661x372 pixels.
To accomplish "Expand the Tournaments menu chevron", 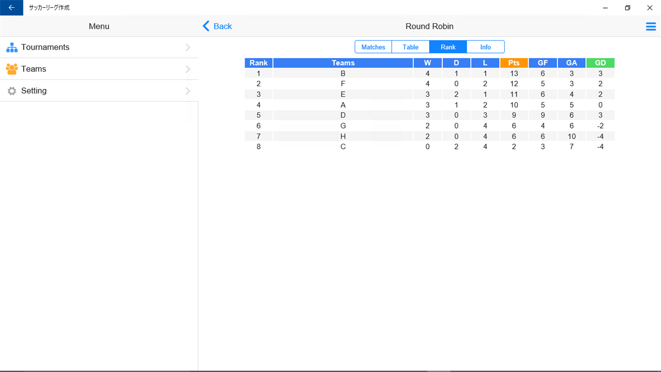I will click(x=188, y=47).
